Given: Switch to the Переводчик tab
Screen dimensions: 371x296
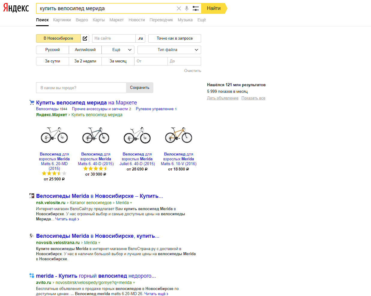Looking at the screenshot, I should 161,20.
